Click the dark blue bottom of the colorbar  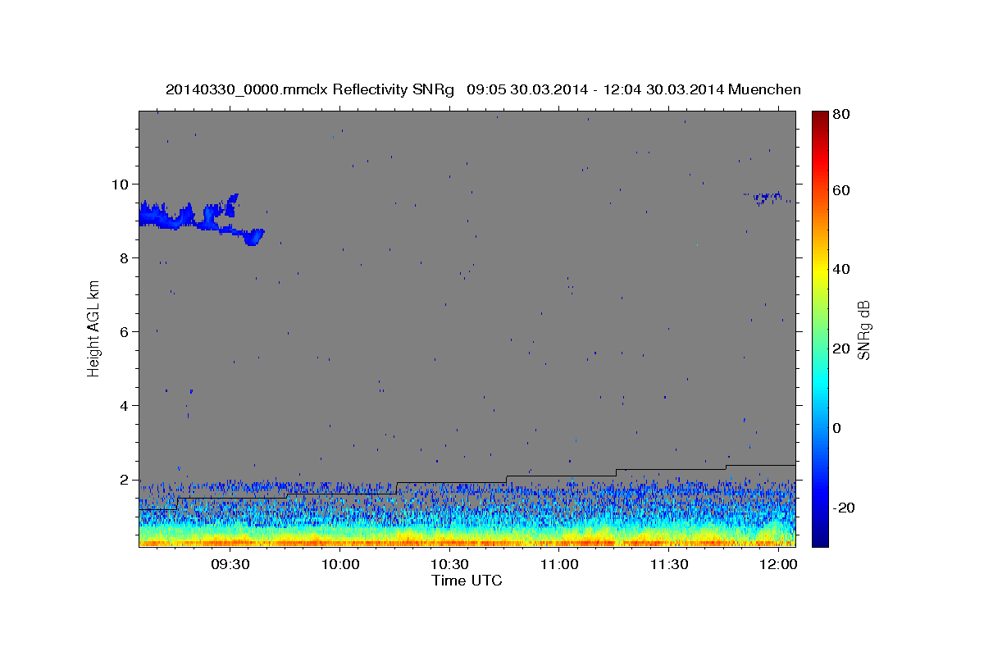(x=819, y=537)
